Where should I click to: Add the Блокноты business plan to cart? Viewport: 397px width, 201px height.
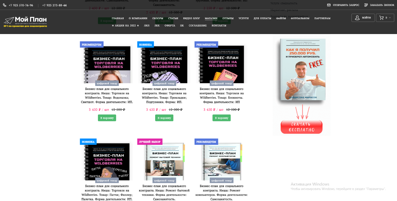pyautogui.click(x=222, y=118)
